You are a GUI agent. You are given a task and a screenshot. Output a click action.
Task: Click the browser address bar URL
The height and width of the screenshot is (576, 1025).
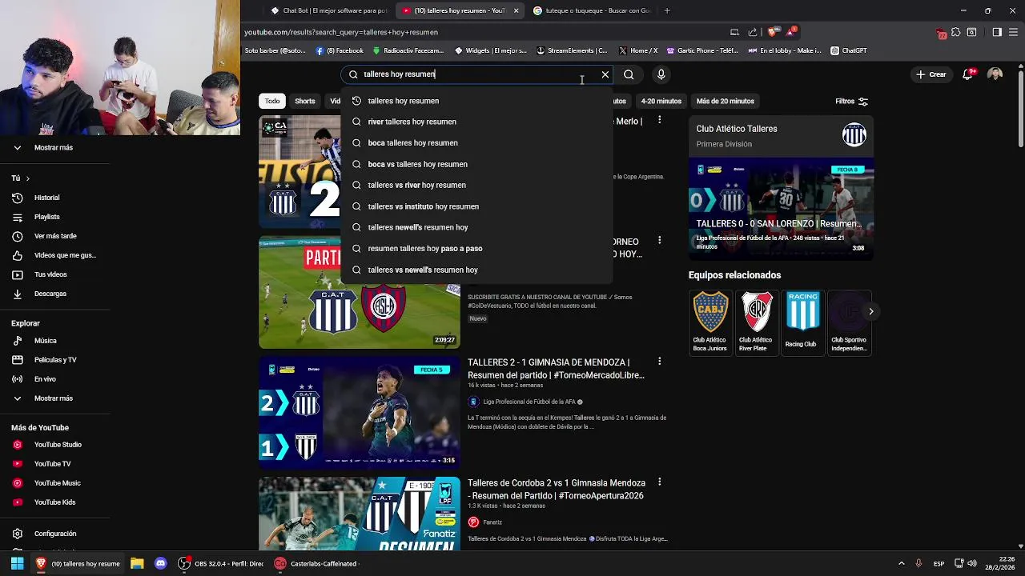341,32
